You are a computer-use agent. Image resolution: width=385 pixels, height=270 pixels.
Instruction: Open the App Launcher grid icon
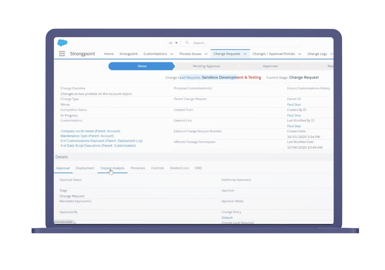click(62, 54)
